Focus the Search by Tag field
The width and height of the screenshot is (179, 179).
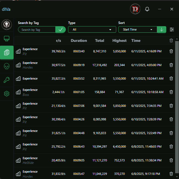(37, 29)
